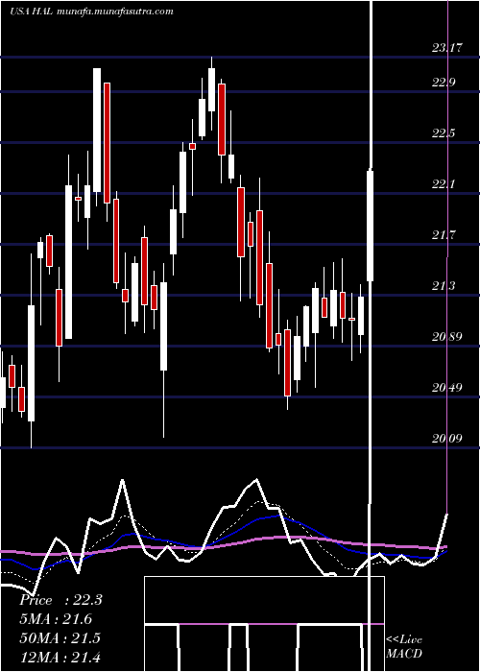480x672 pixels.
Task: Select the 20.89 price axis label
Action: tap(447, 337)
